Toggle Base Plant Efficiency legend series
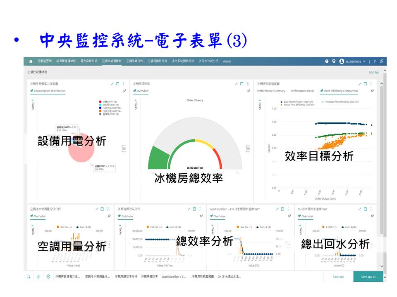This screenshot has width=397, height=297. pyautogui.click(x=297, y=102)
